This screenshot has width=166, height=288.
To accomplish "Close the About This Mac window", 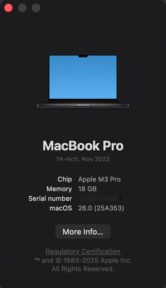I will [8, 8].
